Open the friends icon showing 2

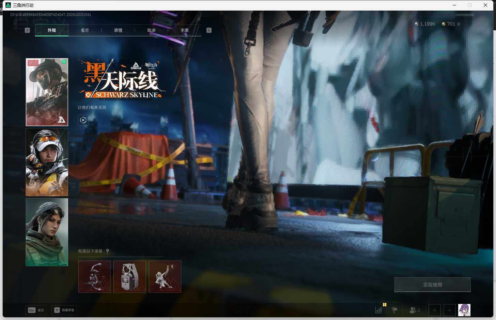pyautogui.click(x=415, y=310)
